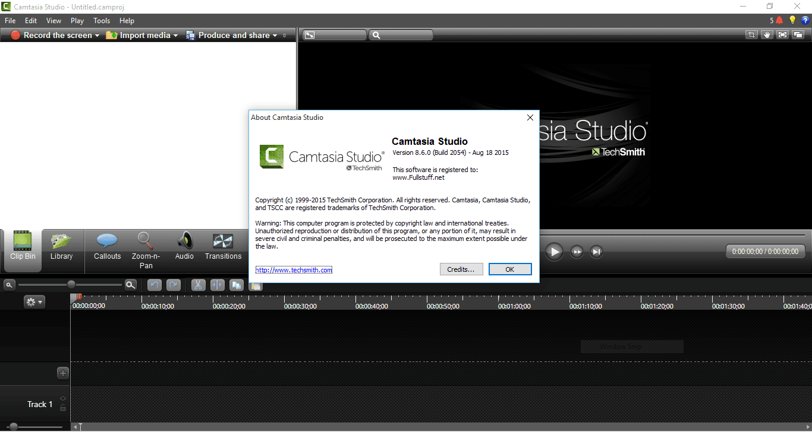
Task: Click the add track plus button
Action: [63, 373]
